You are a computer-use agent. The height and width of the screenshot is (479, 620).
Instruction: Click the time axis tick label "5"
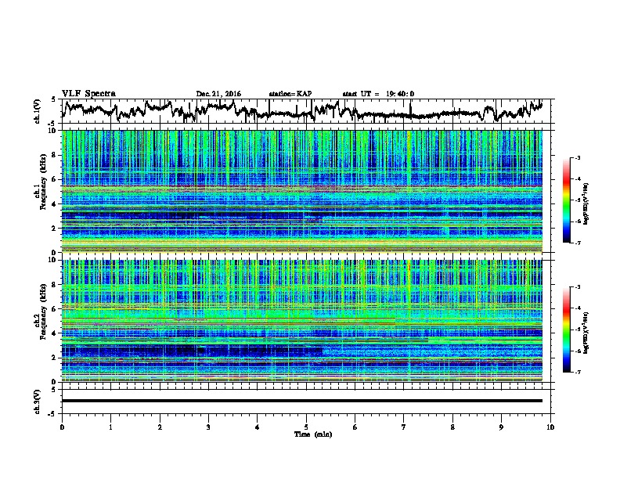click(x=306, y=427)
